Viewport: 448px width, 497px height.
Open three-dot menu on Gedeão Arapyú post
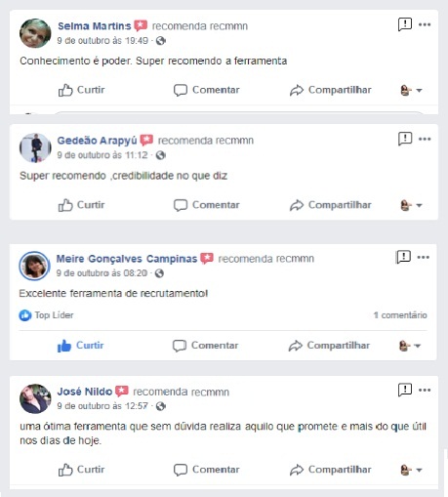click(425, 139)
